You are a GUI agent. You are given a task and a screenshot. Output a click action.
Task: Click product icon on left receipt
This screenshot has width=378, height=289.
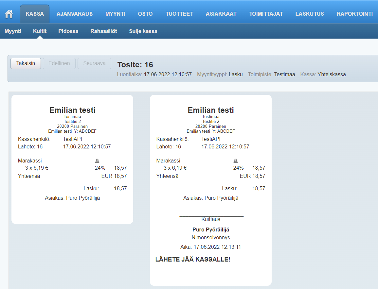click(x=97, y=161)
